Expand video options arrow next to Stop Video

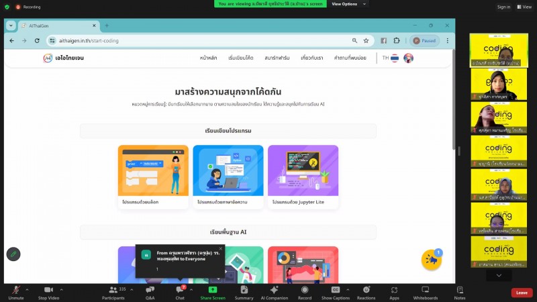point(61,290)
